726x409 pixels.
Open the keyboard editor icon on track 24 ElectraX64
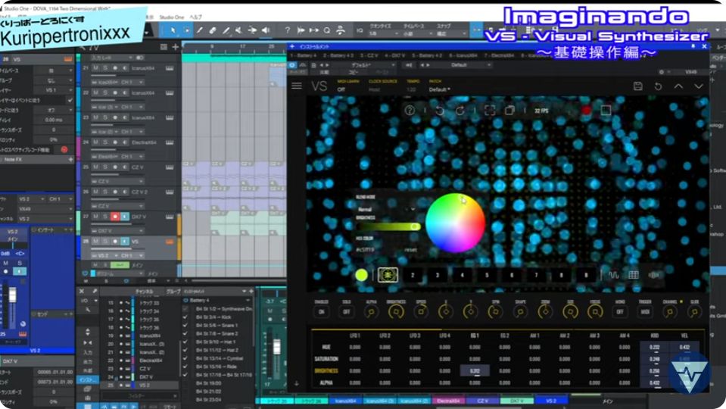tap(170, 142)
